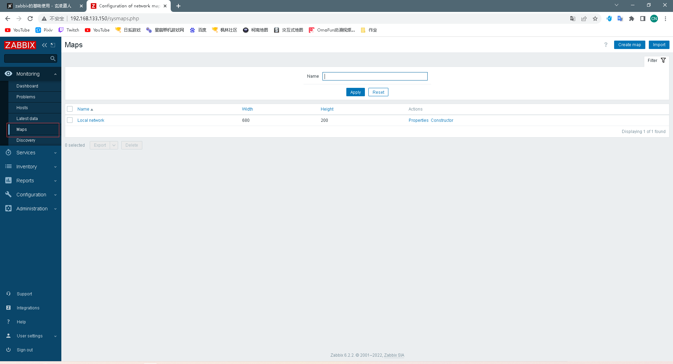673x364 pixels.
Task: Click the Administration gear icon
Action: 8,208
